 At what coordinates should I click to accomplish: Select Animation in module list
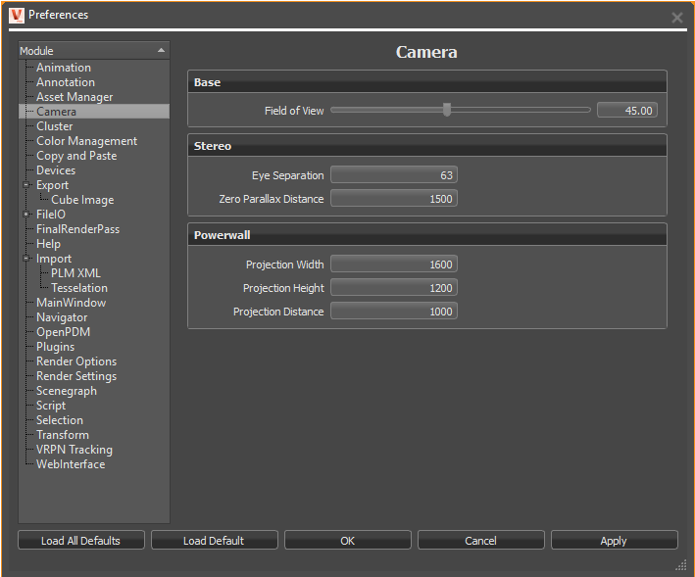click(64, 68)
